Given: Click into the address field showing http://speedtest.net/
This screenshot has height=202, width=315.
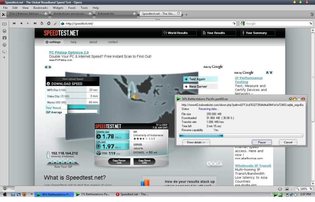Looking at the screenshot, I should pyautogui.click(x=148, y=23).
